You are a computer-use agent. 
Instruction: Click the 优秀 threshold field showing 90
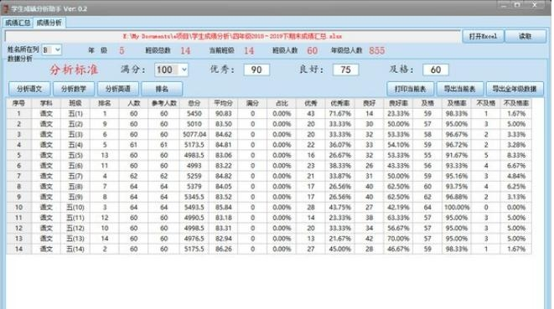pos(256,70)
